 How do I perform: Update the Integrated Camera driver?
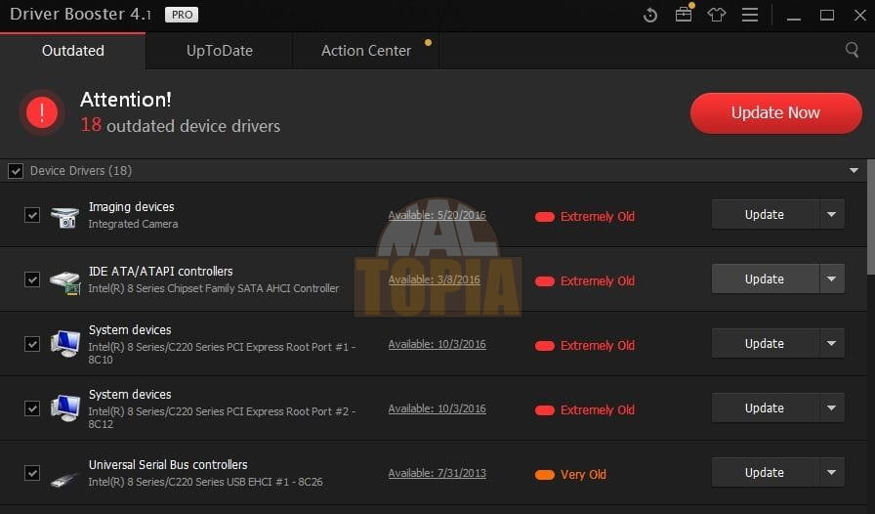point(765,215)
